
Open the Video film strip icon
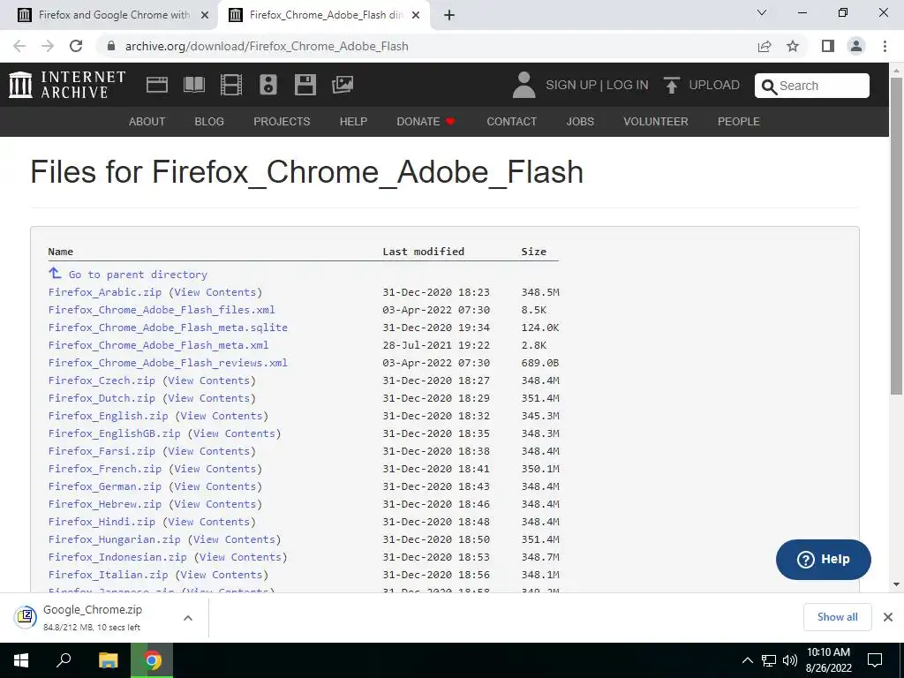tap(231, 85)
